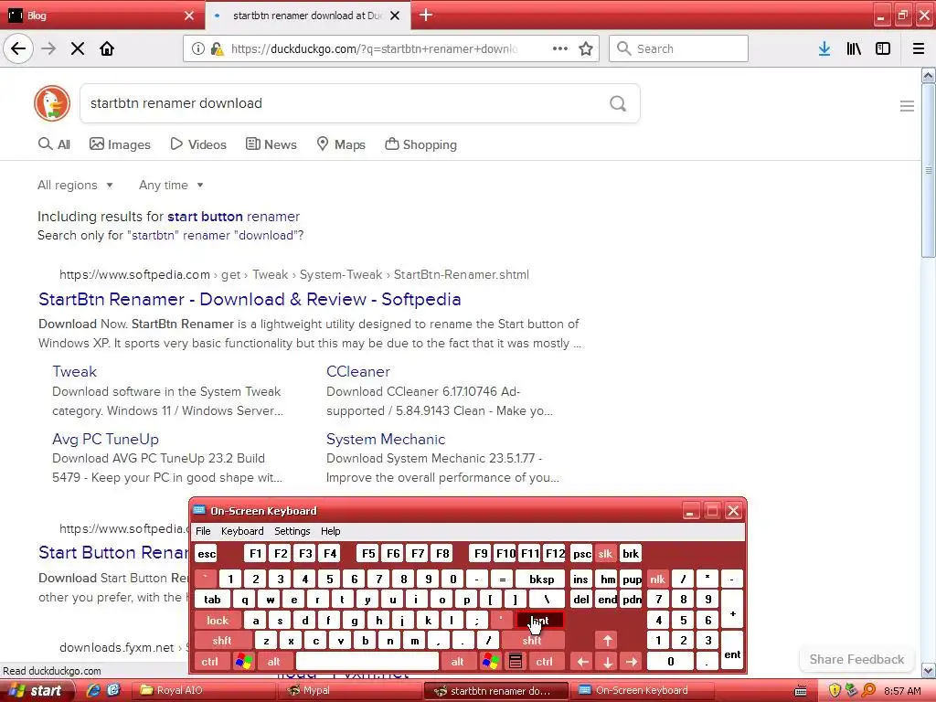This screenshot has width=936, height=702.
Task: Toggle the slk scroll lock key
Action: 605,553
